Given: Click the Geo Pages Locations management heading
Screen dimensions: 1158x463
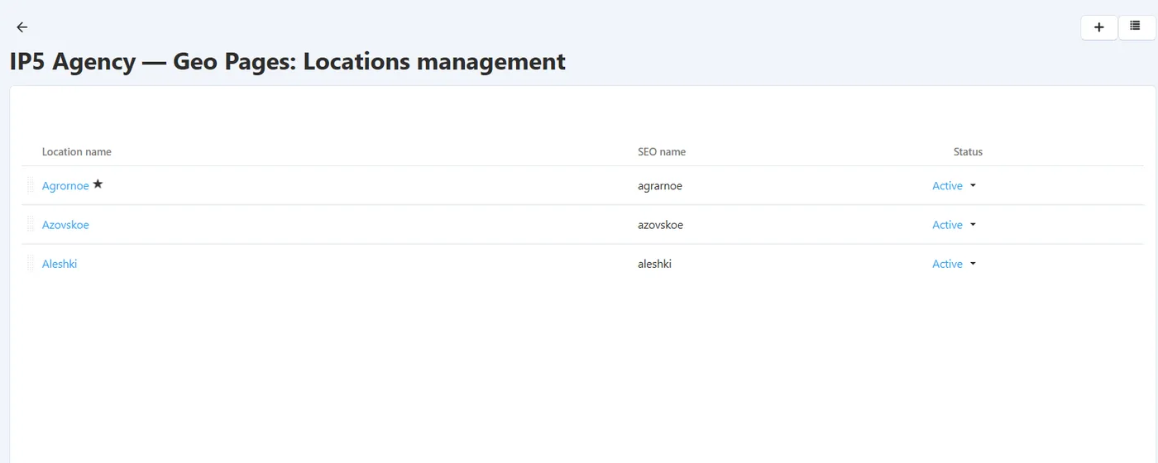Looking at the screenshot, I should (x=288, y=61).
